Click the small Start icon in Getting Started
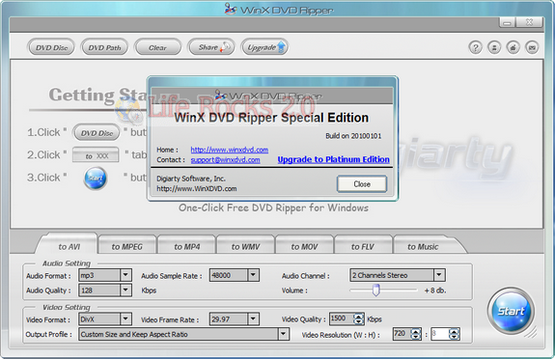This screenshot has height=359, width=555. (x=96, y=179)
